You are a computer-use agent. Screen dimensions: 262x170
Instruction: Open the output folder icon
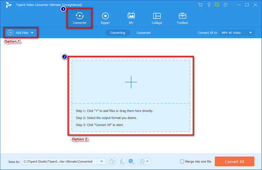coord(112,161)
